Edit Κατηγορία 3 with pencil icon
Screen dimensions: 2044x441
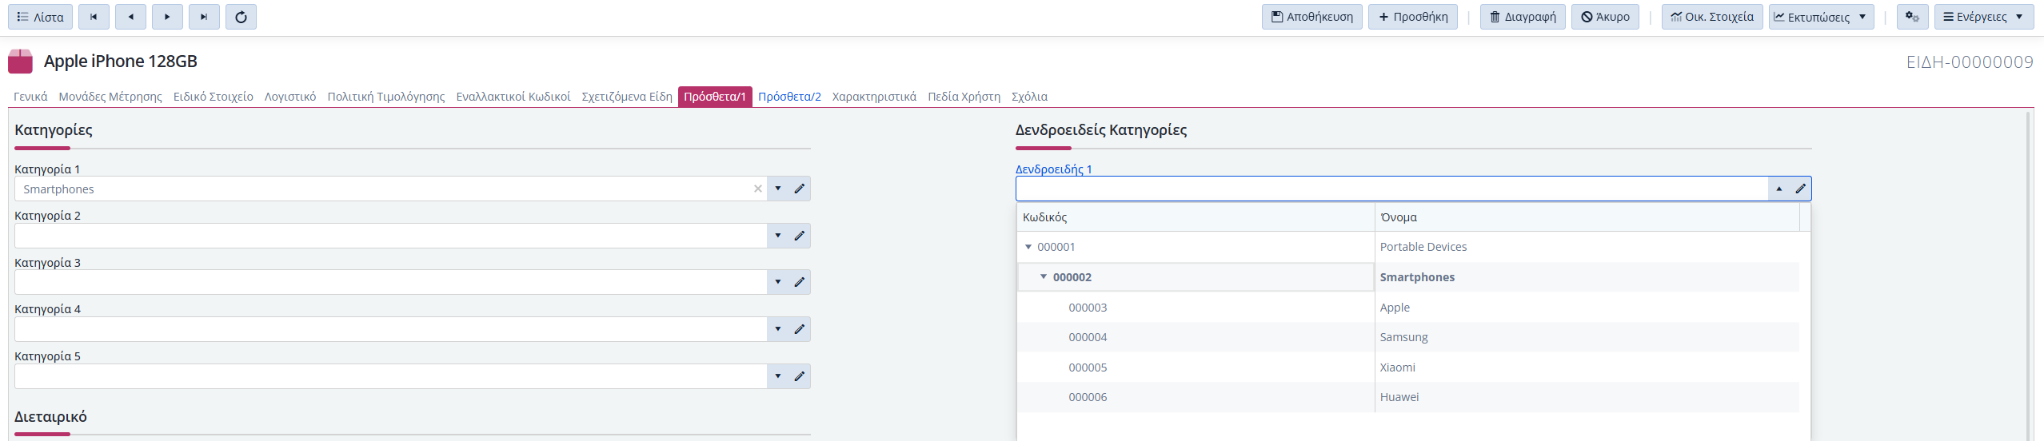click(x=800, y=282)
